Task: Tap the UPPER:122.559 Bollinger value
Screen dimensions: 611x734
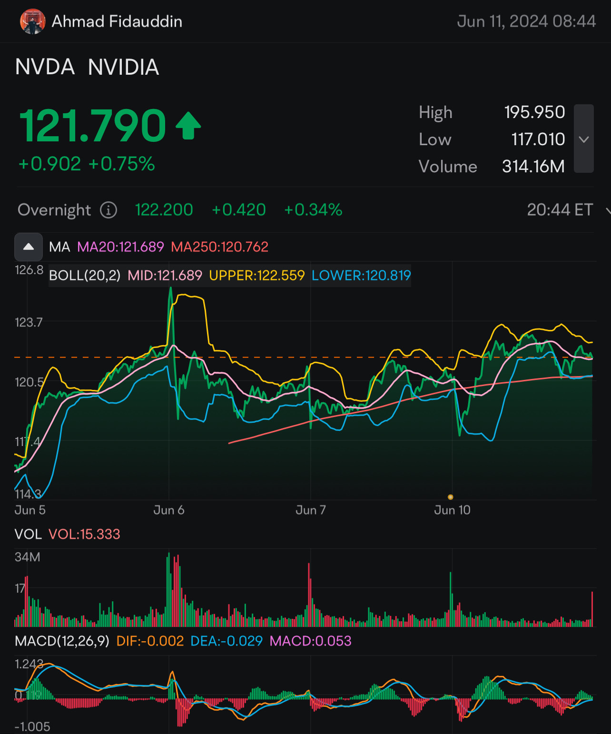Action: tap(257, 275)
